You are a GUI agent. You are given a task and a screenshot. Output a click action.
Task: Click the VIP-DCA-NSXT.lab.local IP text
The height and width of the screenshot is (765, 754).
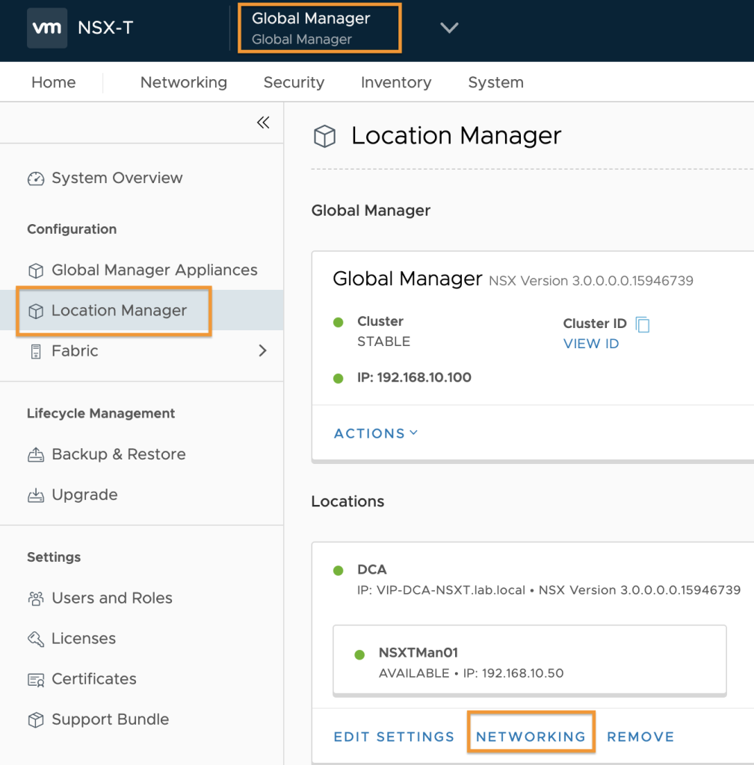(x=441, y=590)
